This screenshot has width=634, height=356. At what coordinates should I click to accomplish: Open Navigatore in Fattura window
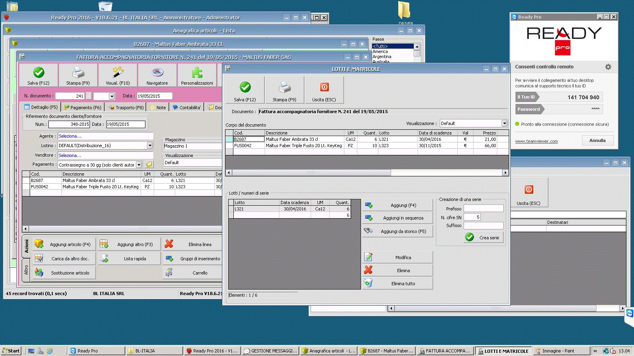pos(157,75)
